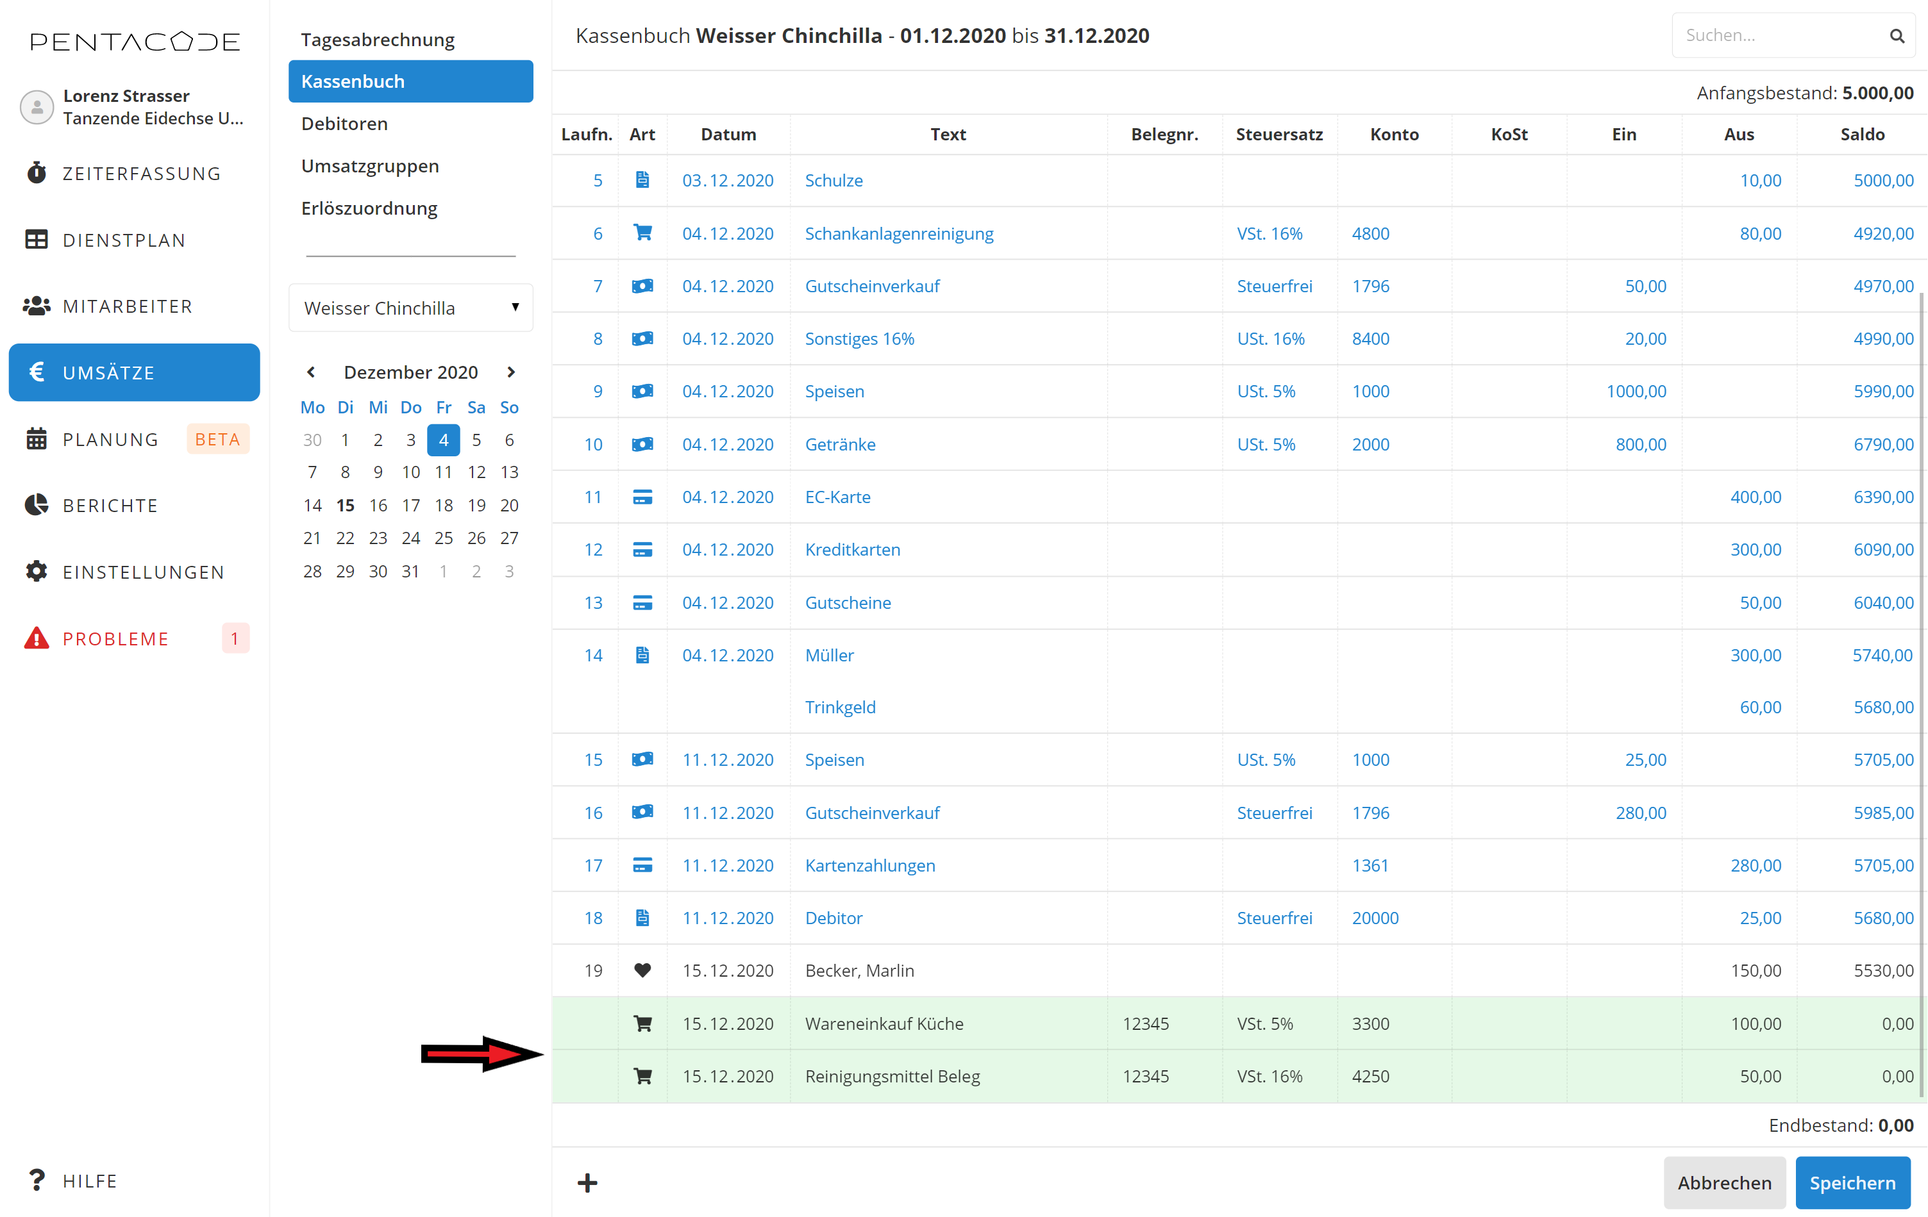
Task: Switch to Debitoren section
Action: [344, 123]
